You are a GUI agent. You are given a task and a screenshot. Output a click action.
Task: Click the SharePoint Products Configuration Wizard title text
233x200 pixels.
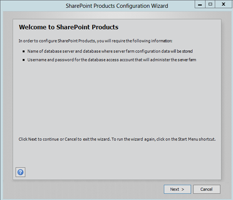click(117, 6)
